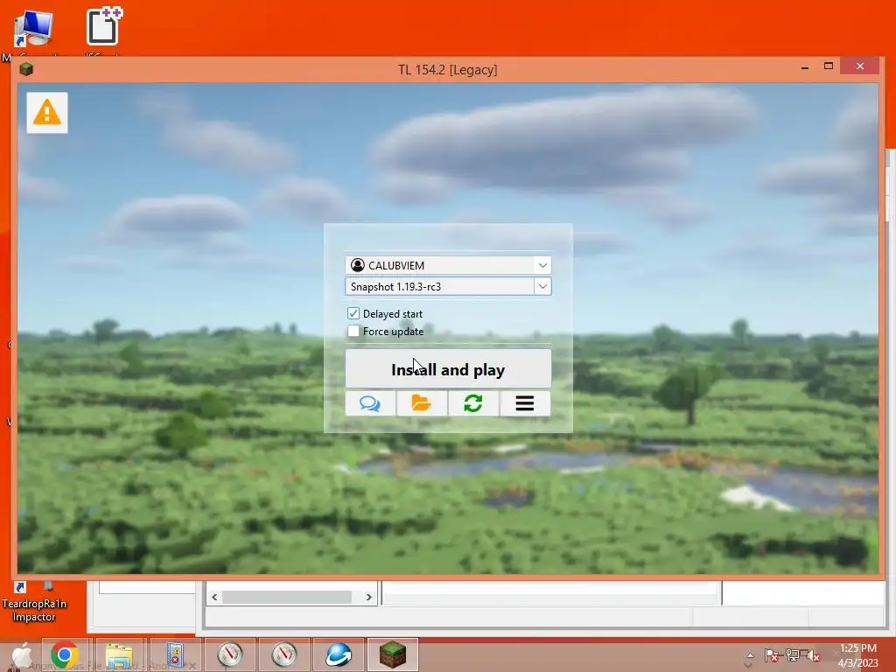The width and height of the screenshot is (896, 672).
Task: Open the clock showing 1:25 PM
Action: 857,654
